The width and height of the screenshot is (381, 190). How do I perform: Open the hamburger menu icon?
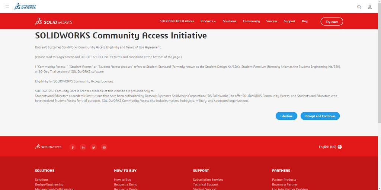click(7, 7)
